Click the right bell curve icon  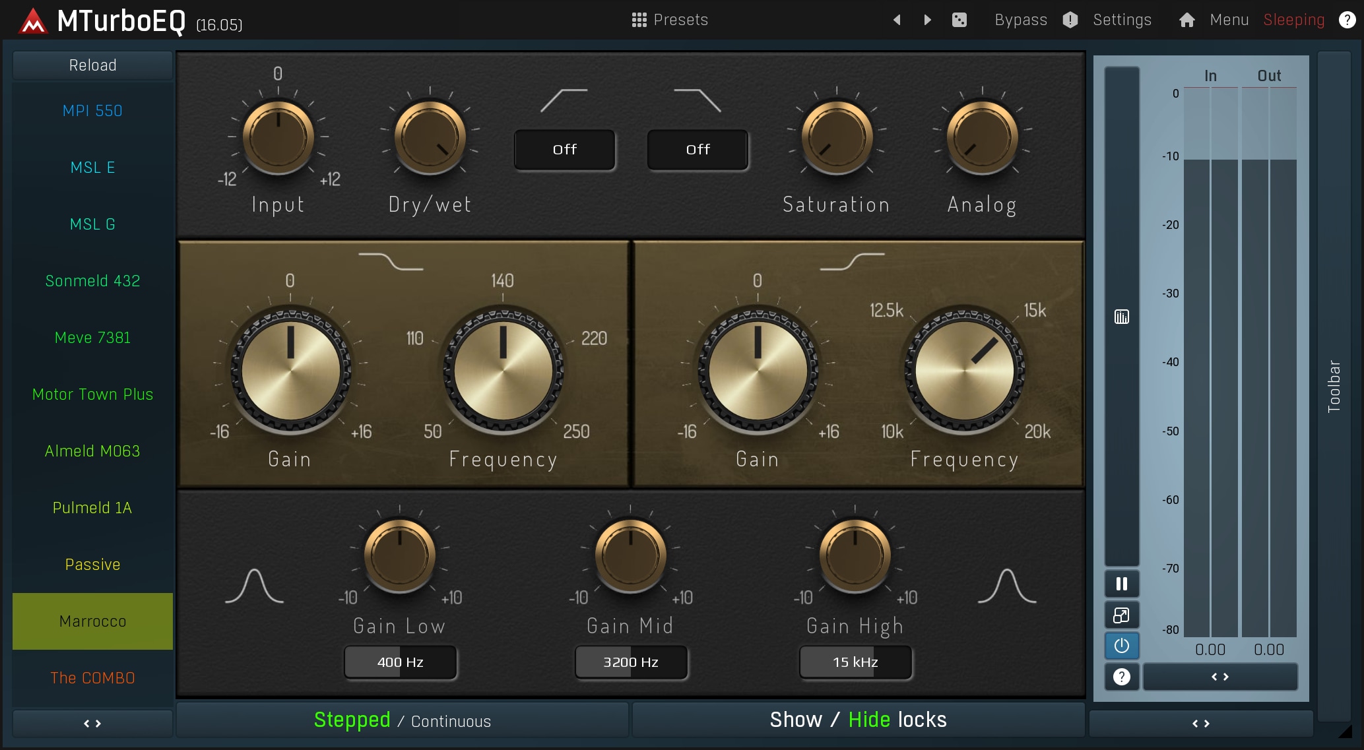pyautogui.click(x=1007, y=586)
